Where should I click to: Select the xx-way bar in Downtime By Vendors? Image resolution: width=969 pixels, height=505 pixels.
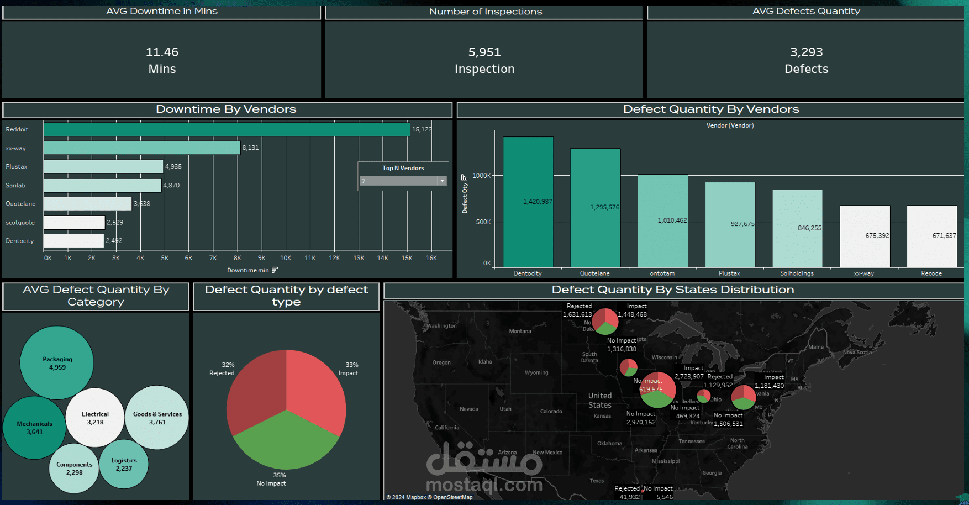coord(142,148)
